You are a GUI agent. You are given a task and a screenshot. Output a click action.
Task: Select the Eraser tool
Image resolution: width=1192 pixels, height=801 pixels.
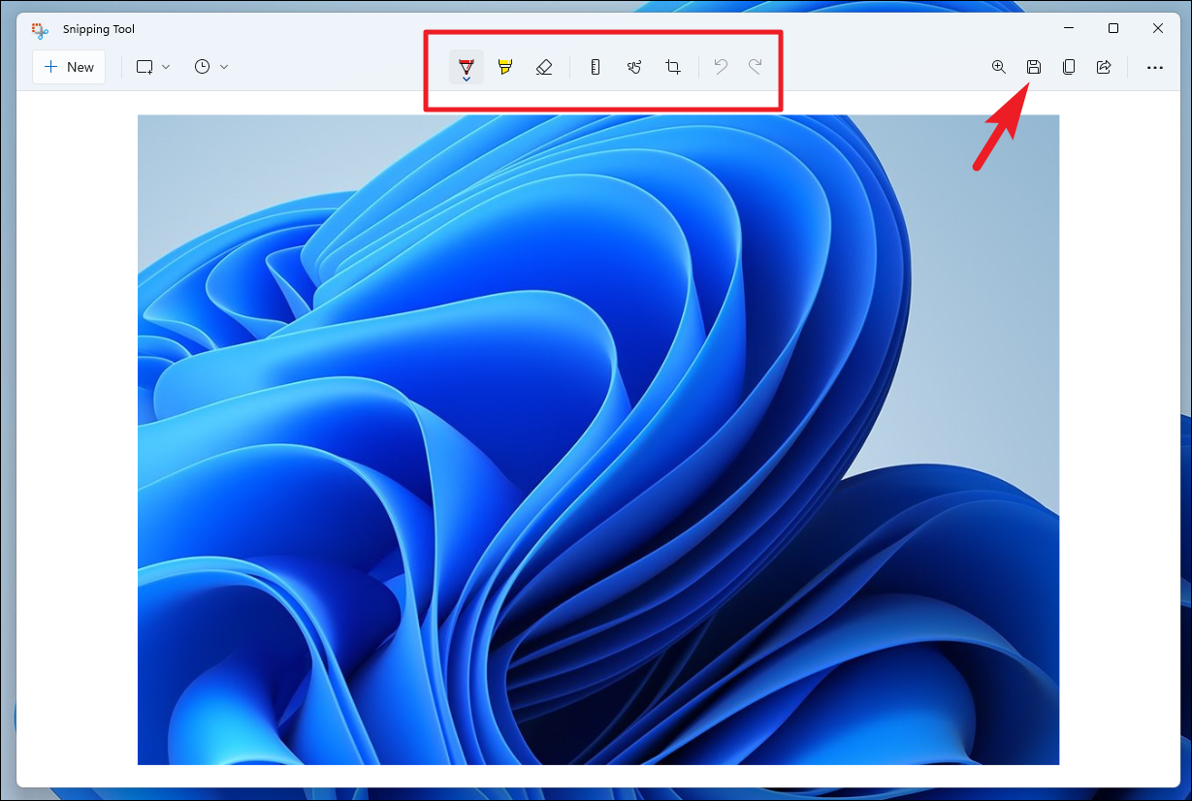544,67
